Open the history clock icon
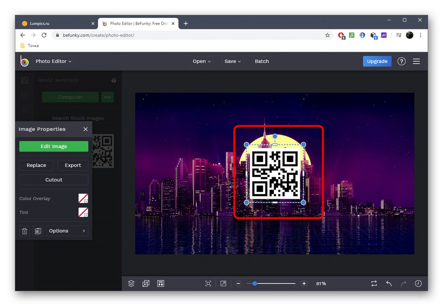This screenshot has width=443, height=306. 418,284
